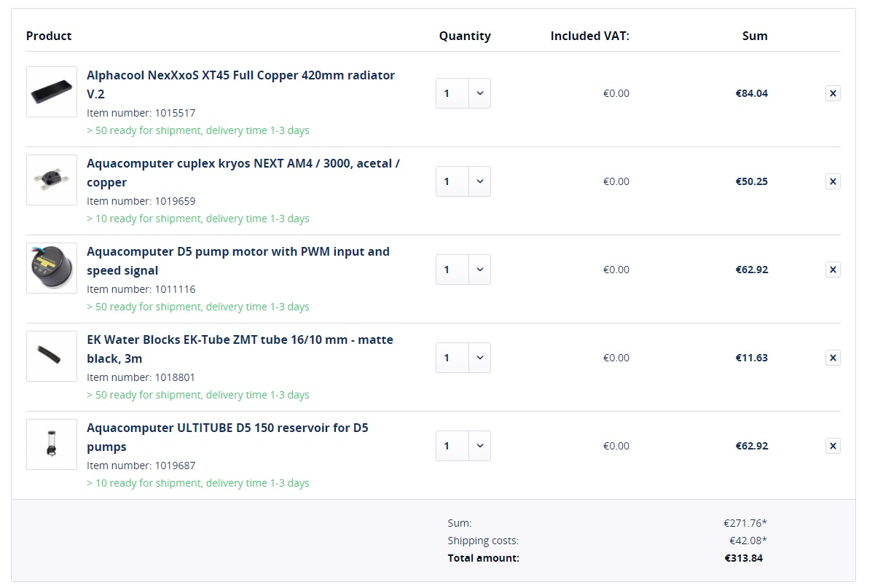Click the Alphacool radiator thumbnail image
This screenshot has height=585, width=875.
(x=52, y=93)
